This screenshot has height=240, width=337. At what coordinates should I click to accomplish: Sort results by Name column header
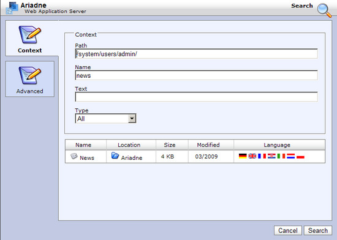[x=86, y=145]
